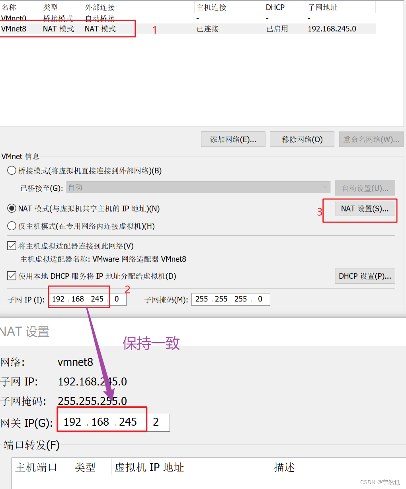Select the VMnet0 network row
Viewport: 406px width, 489px height.
click(187, 18)
